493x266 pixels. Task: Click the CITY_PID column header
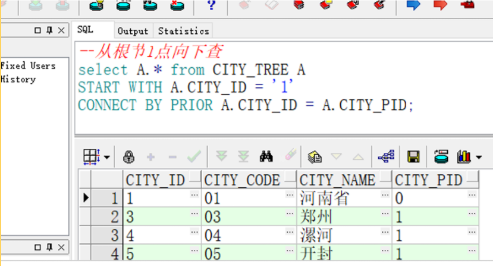point(435,180)
